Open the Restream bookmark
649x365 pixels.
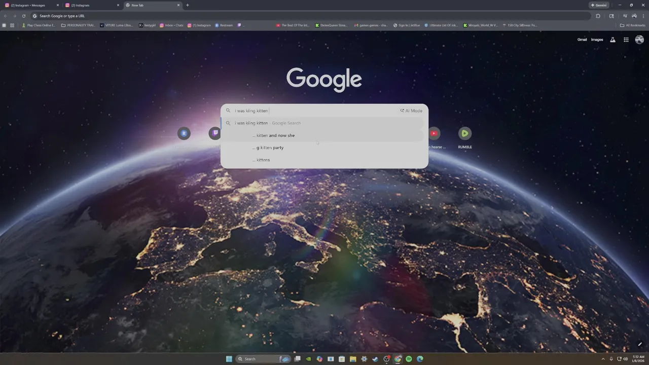[x=224, y=25]
